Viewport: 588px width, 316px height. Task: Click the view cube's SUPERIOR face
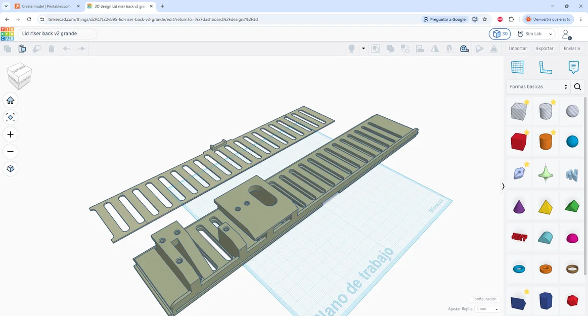[20, 69]
